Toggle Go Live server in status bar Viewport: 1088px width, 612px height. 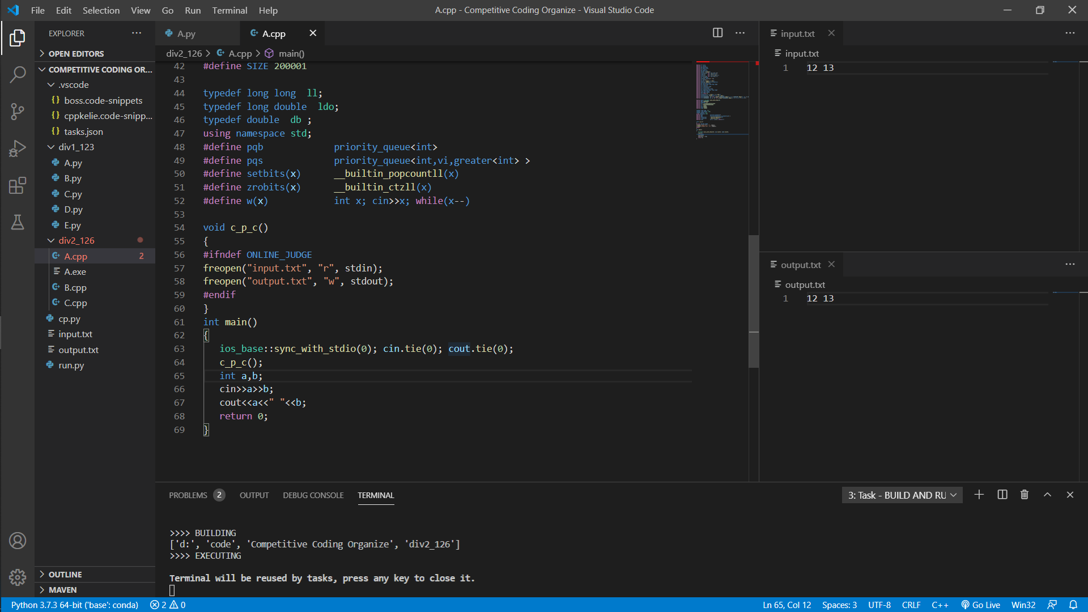[981, 605]
